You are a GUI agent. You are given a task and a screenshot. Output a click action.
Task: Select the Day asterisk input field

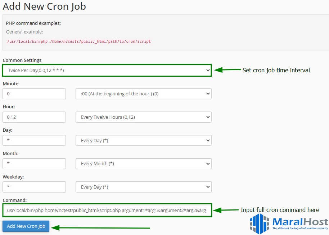click(34, 140)
